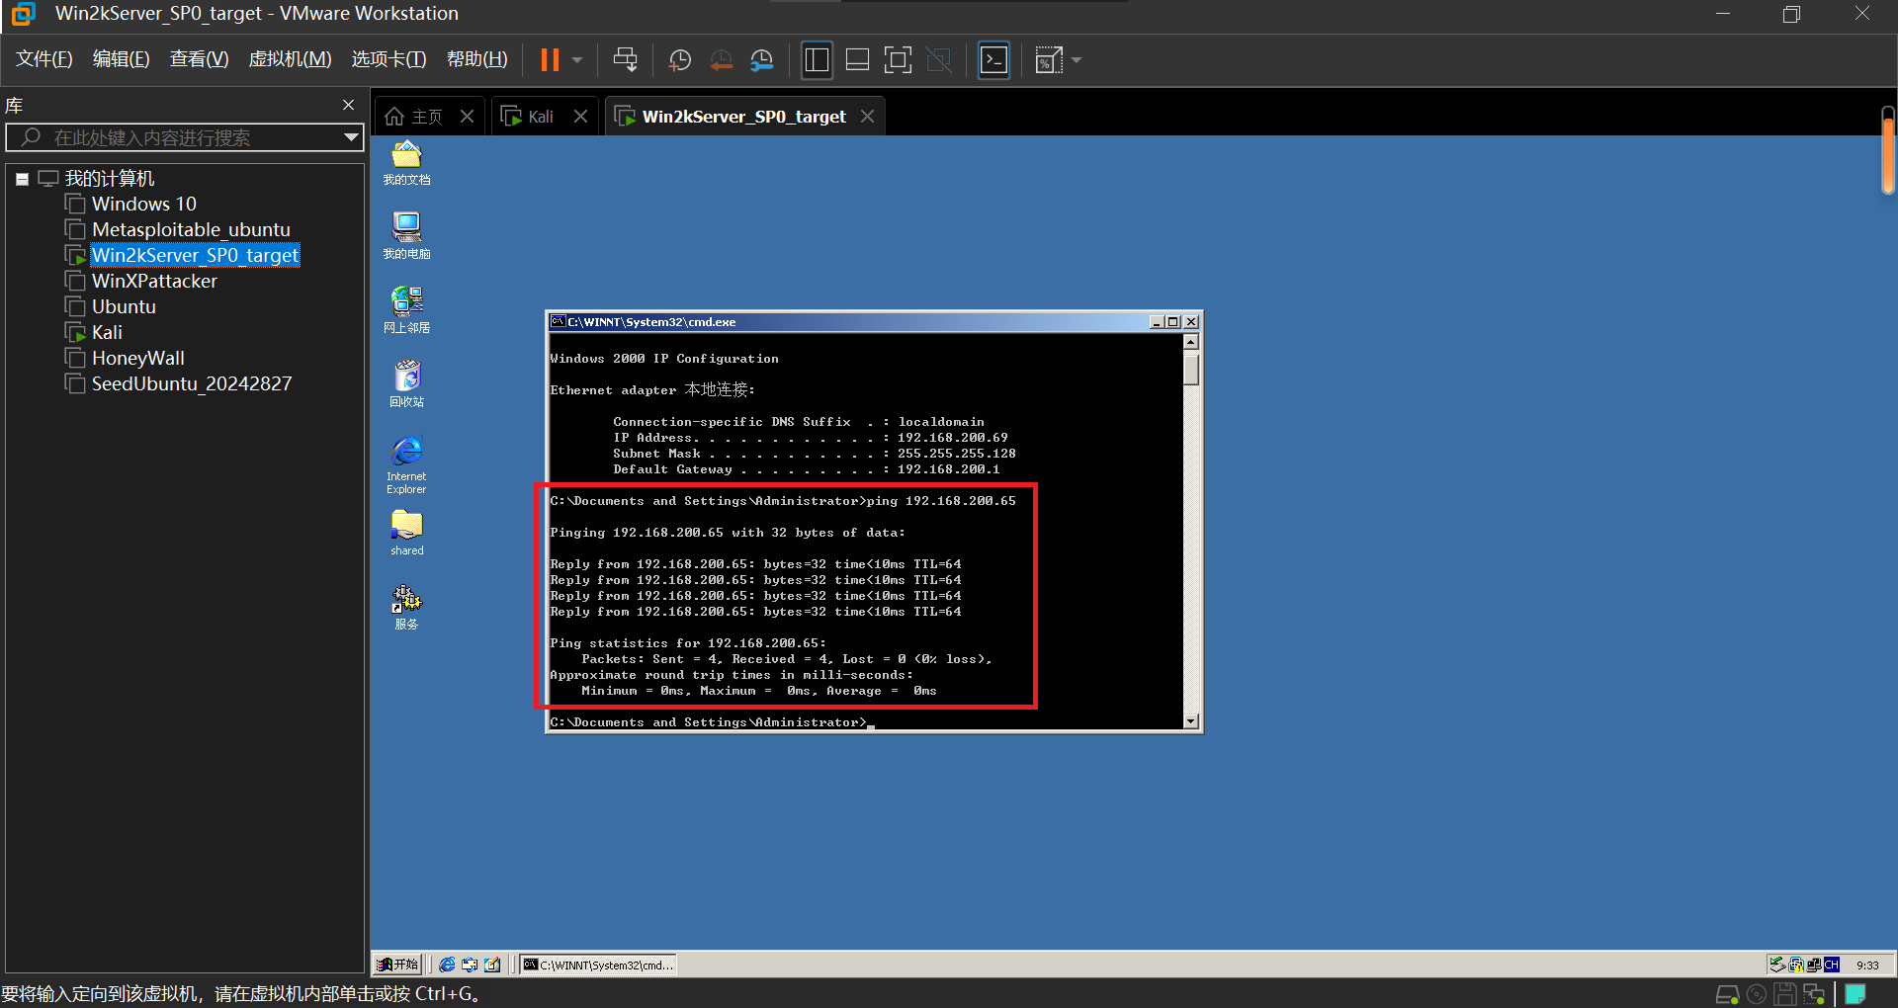Click the 服务 services desktop icon
This screenshot has height=1008, width=1898.
pos(406,607)
